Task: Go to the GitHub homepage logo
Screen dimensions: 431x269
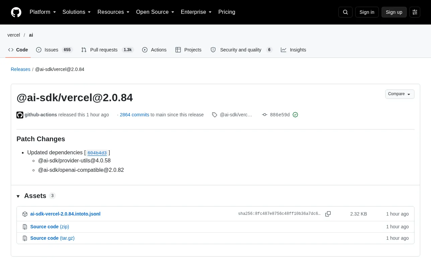Action: pos(16,12)
